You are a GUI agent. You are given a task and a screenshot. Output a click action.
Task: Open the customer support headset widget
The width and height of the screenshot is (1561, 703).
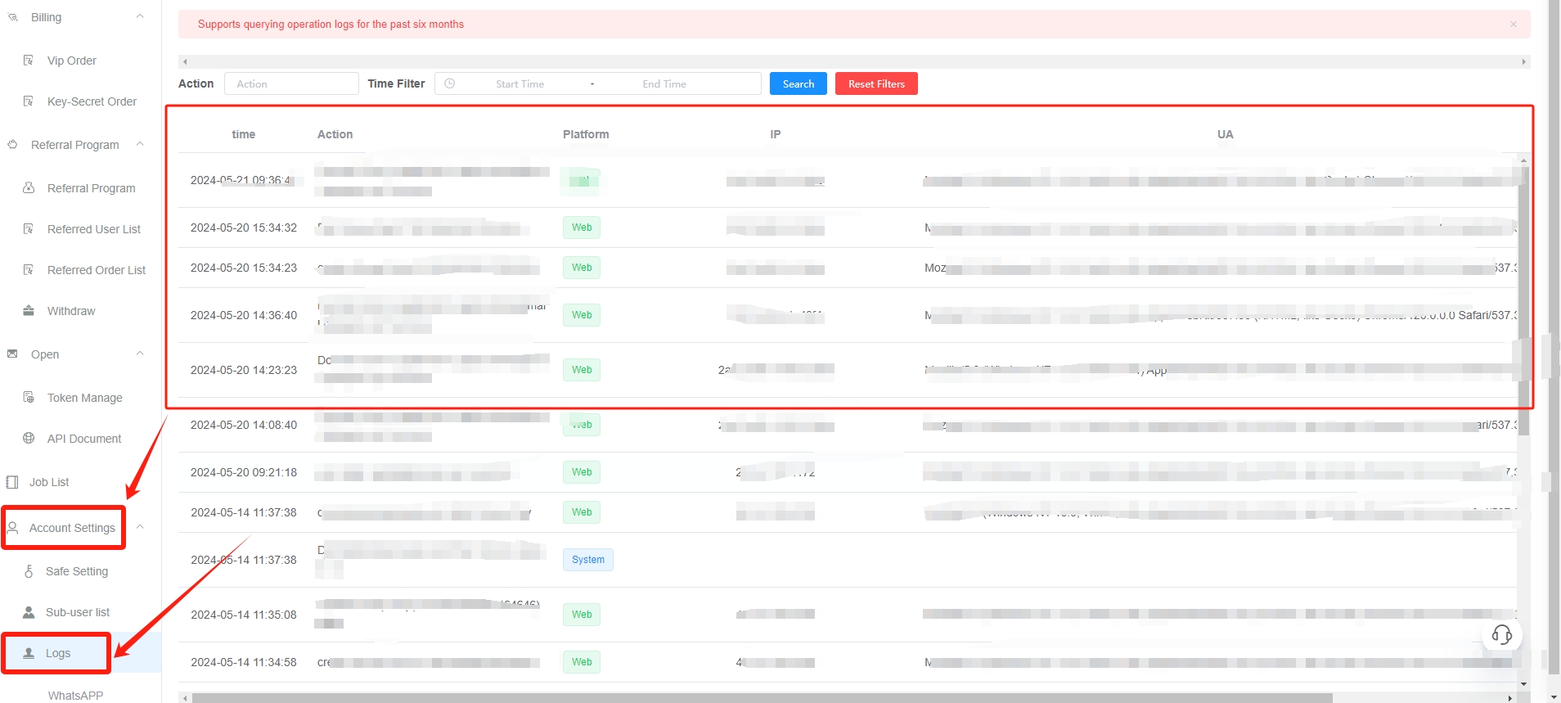coord(1502,635)
